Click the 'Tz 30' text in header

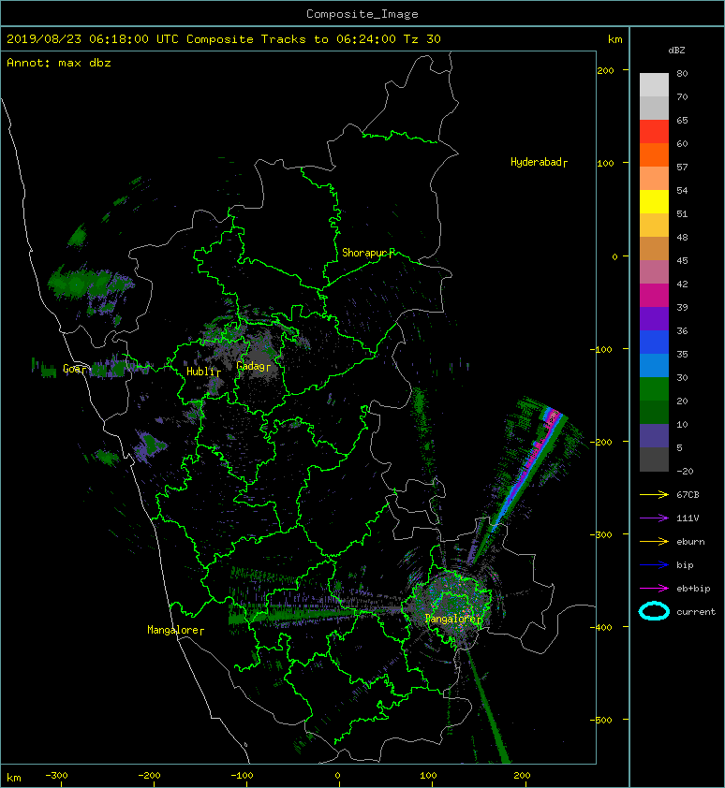(422, 39)
